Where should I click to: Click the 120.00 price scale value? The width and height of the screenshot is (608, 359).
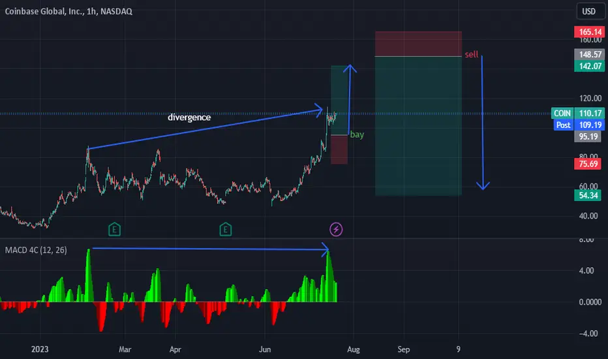coord(590,98)
